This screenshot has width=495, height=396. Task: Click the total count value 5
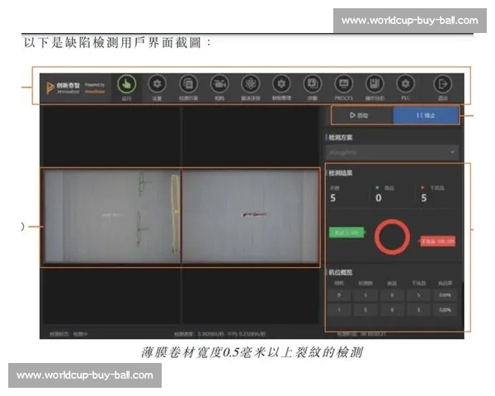[x=332, y=198]
